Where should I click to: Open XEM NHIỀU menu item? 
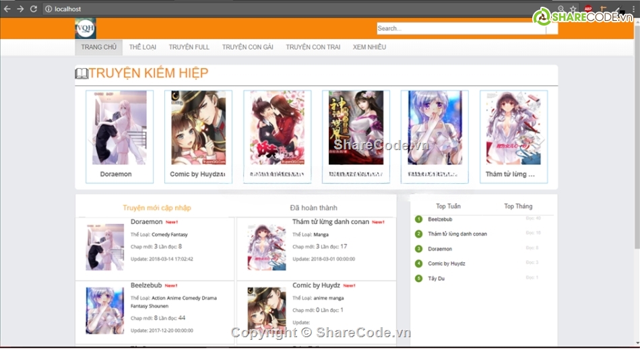(369, 47)
